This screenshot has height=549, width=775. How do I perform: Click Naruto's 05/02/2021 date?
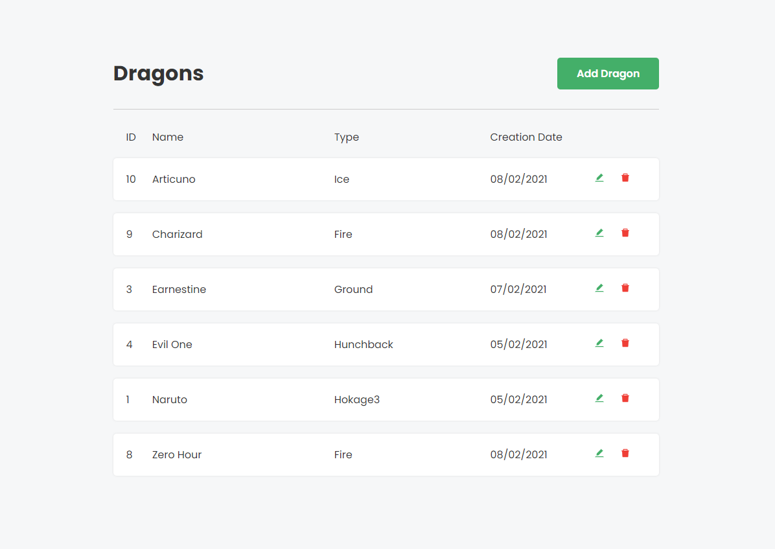click(x=518, y=400)
